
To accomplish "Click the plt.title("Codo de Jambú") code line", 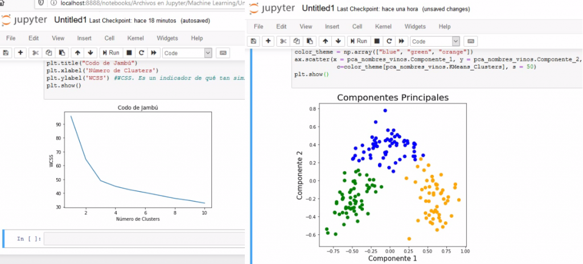I will pos(92,63).
